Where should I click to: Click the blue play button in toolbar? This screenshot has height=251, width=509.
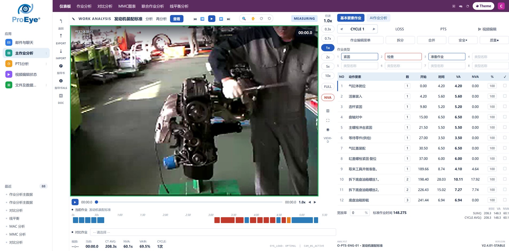[212, 19]
